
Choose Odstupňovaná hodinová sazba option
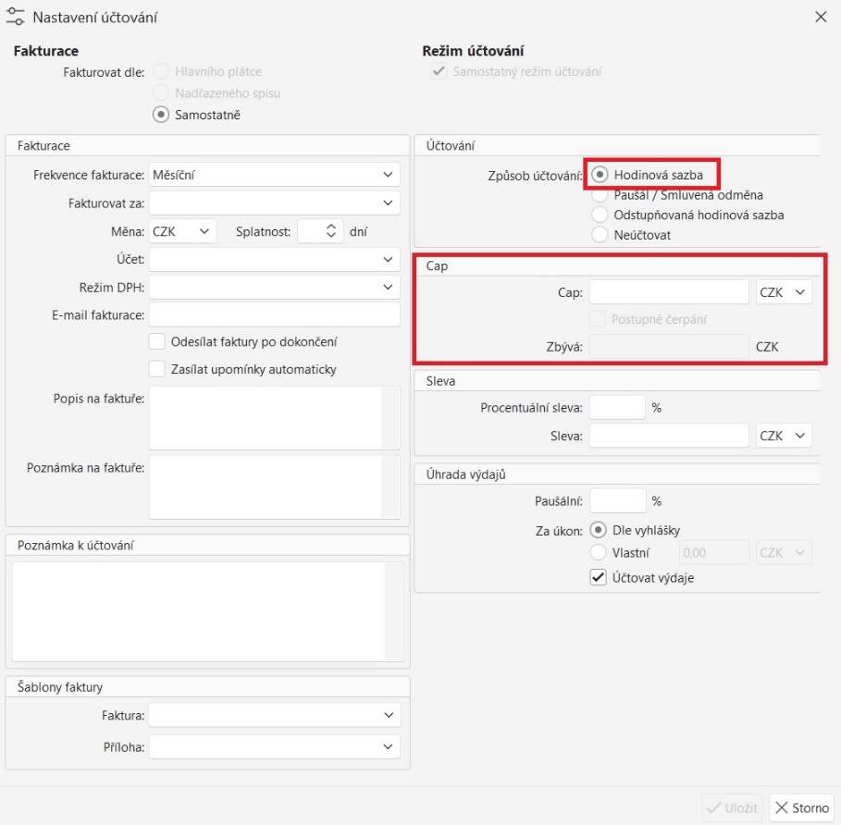600,215
